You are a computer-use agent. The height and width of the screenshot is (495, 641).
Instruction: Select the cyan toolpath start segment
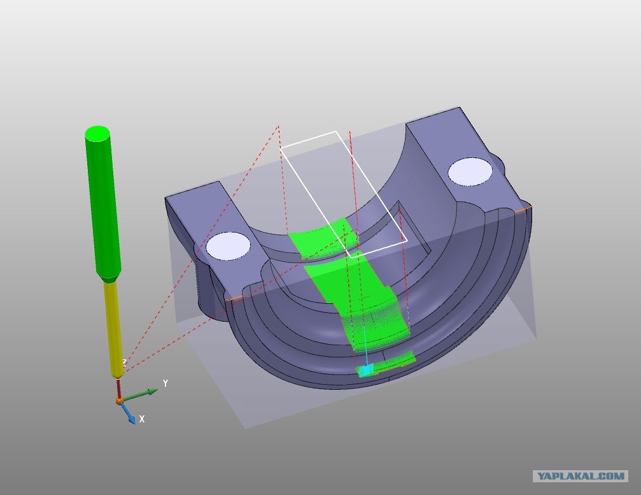(x=366, y=370)
